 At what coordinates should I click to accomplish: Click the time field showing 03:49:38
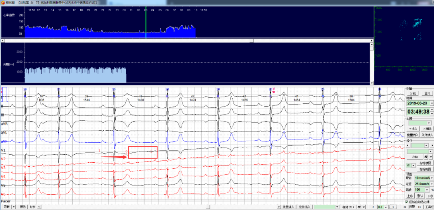(418, 112)
